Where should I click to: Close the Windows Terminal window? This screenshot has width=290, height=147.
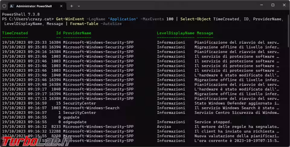(x=284, y=5)
